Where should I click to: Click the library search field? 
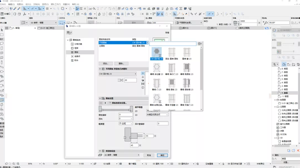click(173, 44)
